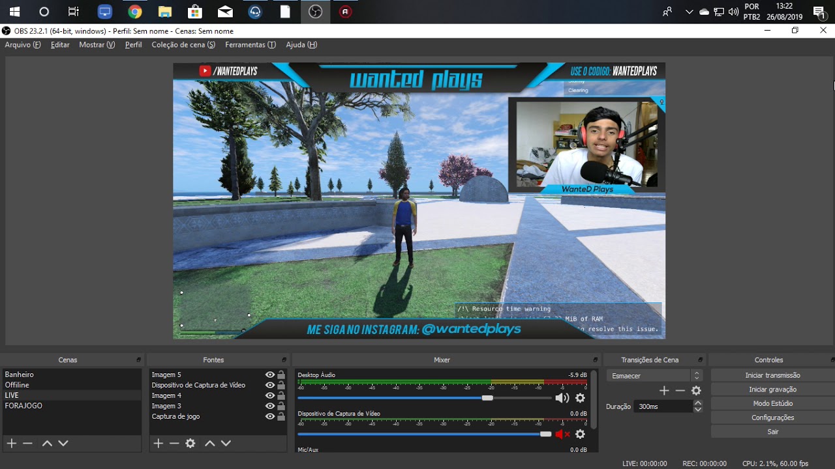Remove selected source in Fontes
Image resolution: width=835 pixels, height=469 pixels.
pyautogui.click(x=174, y=443)
